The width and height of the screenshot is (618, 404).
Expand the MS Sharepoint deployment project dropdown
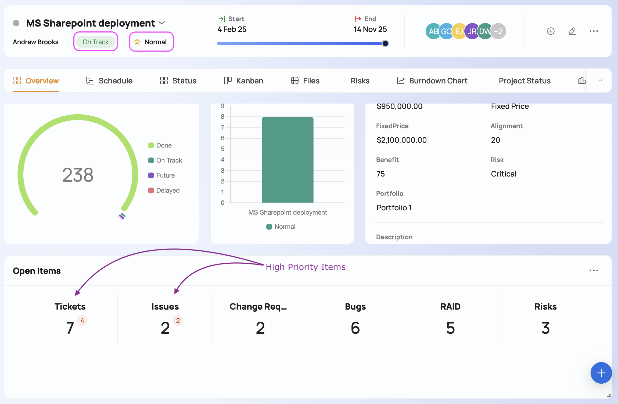pos(162,23)
